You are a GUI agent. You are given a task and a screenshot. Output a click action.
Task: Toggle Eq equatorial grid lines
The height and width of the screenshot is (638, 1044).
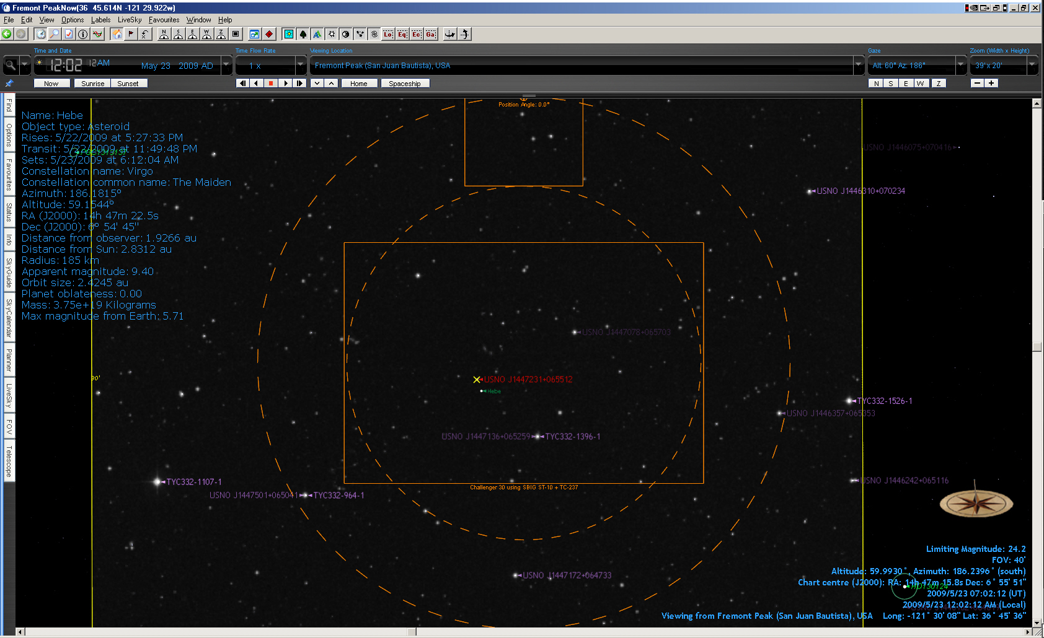[x=402, y=34]
